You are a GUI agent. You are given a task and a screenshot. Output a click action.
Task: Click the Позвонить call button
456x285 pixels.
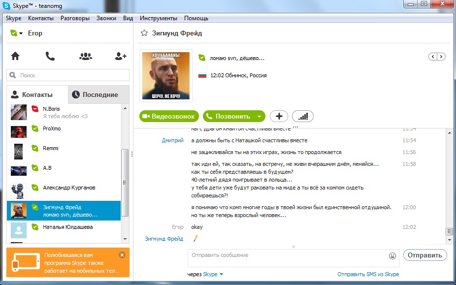pyautogui.click(x=229, y=116)
